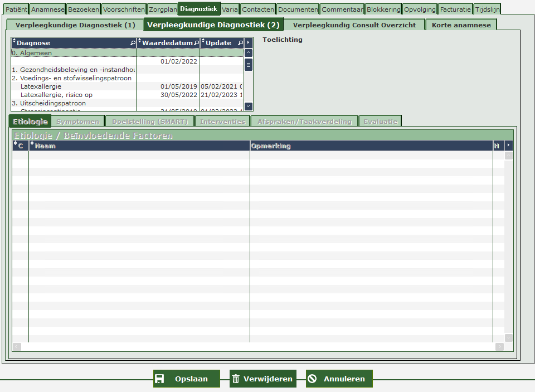Image resolution: width=535 pixels, height=392 pixels.
Task: Click the Update column search magnifier
Action: click(240, 43)
